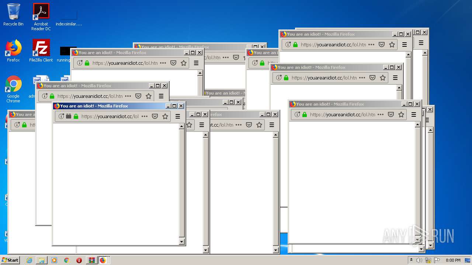The height and width of the screenshot is (265, 472).
Task: Click padlock in middle-right Firefox window
Action: [286, 78]
